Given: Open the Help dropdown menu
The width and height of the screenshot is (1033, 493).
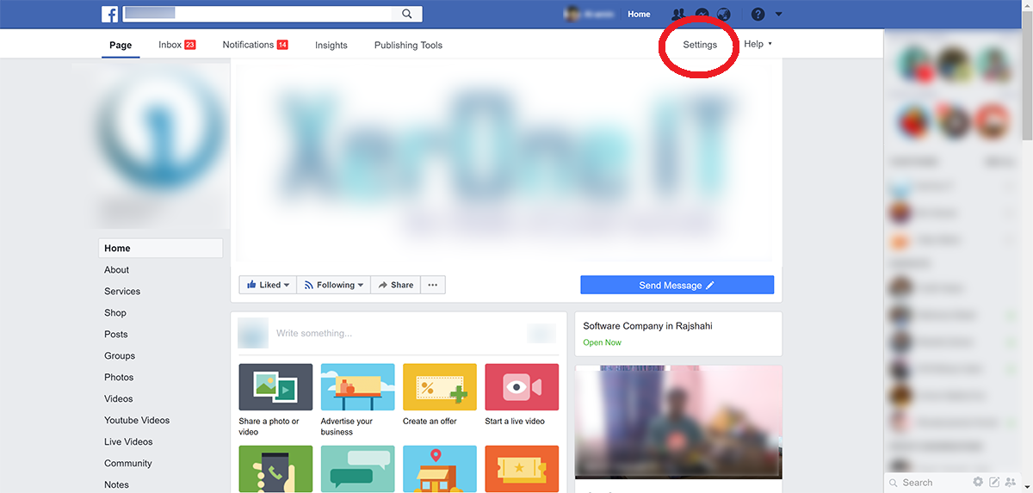Looking at the screenshot, I should pyautogui.click(x=758, y=44).
